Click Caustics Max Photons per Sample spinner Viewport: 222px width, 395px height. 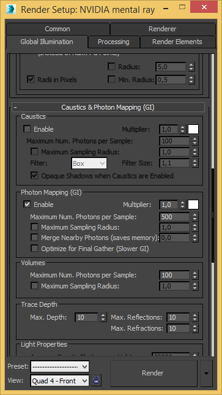[x=195, y=141]
